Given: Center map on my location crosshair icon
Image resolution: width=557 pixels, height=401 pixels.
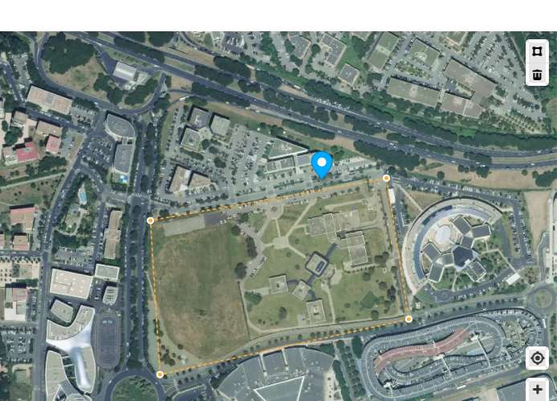Looking at the screenshot, I should (537, 358).
